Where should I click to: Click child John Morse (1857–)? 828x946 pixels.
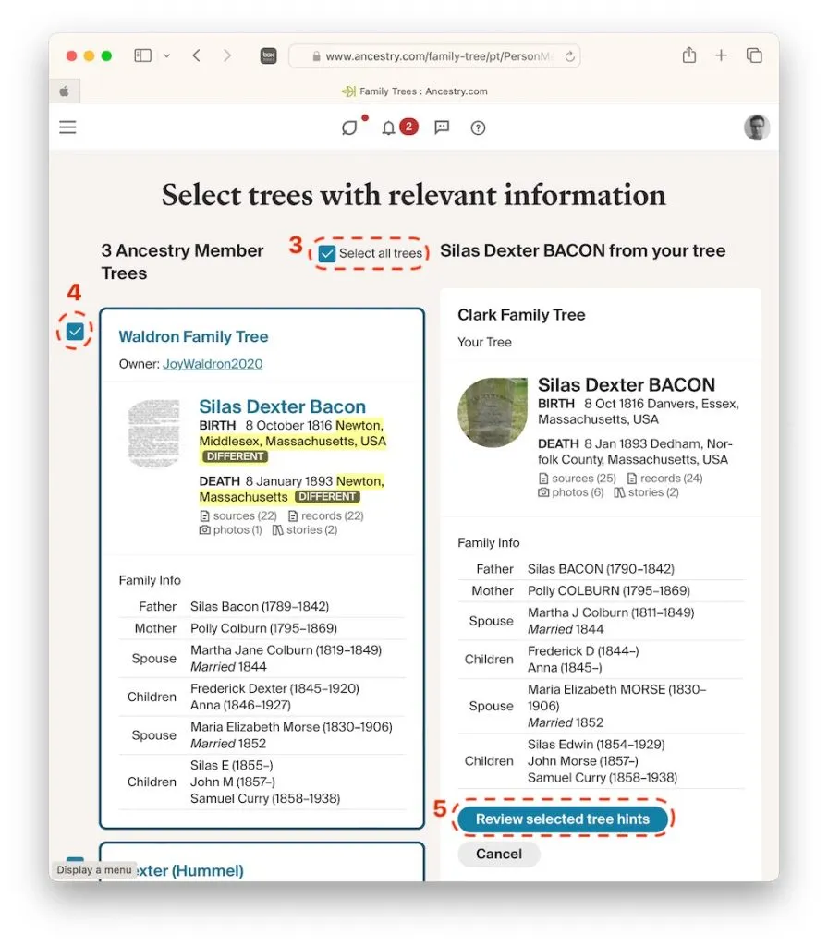pyautogui.click(x=583, y=761)
